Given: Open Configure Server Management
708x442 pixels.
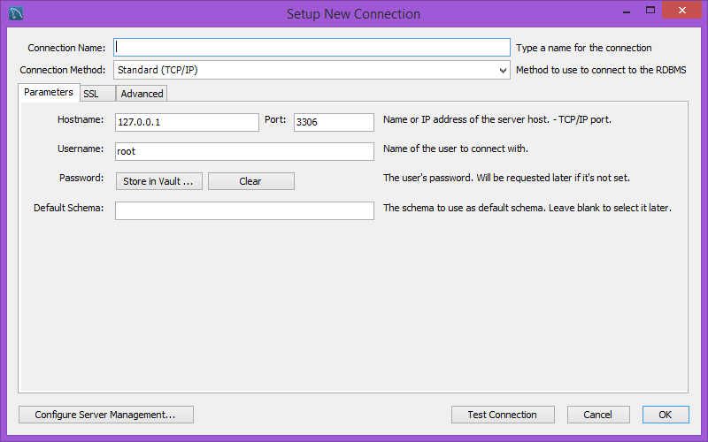Looking at the screenshot, I should click(106, 415).
